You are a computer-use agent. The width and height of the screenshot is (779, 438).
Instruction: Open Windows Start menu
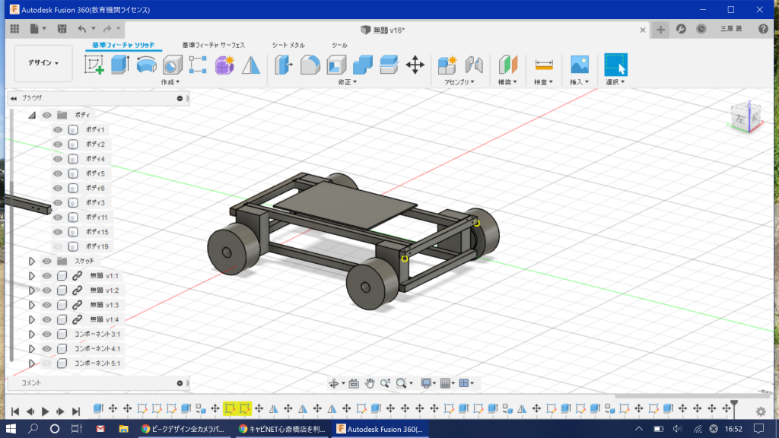(x=11, y=429)
